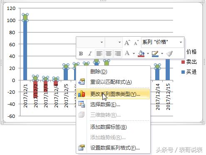Click the 120 value axis label
This screenshot has height=155, width=206.
pos(11,8)
